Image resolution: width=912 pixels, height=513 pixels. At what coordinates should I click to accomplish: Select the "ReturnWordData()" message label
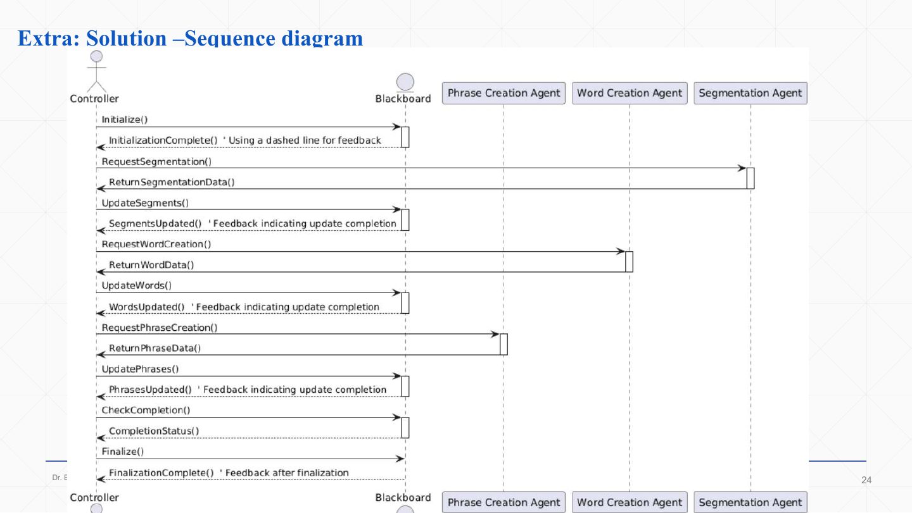point(151,265)
